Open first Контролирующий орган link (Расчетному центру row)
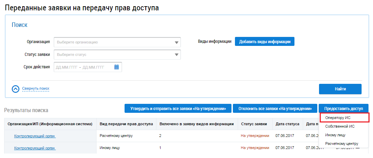The image size is (373, 158). [x=35, y=136]
